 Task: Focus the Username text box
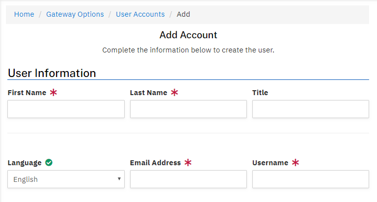(310, 179)
